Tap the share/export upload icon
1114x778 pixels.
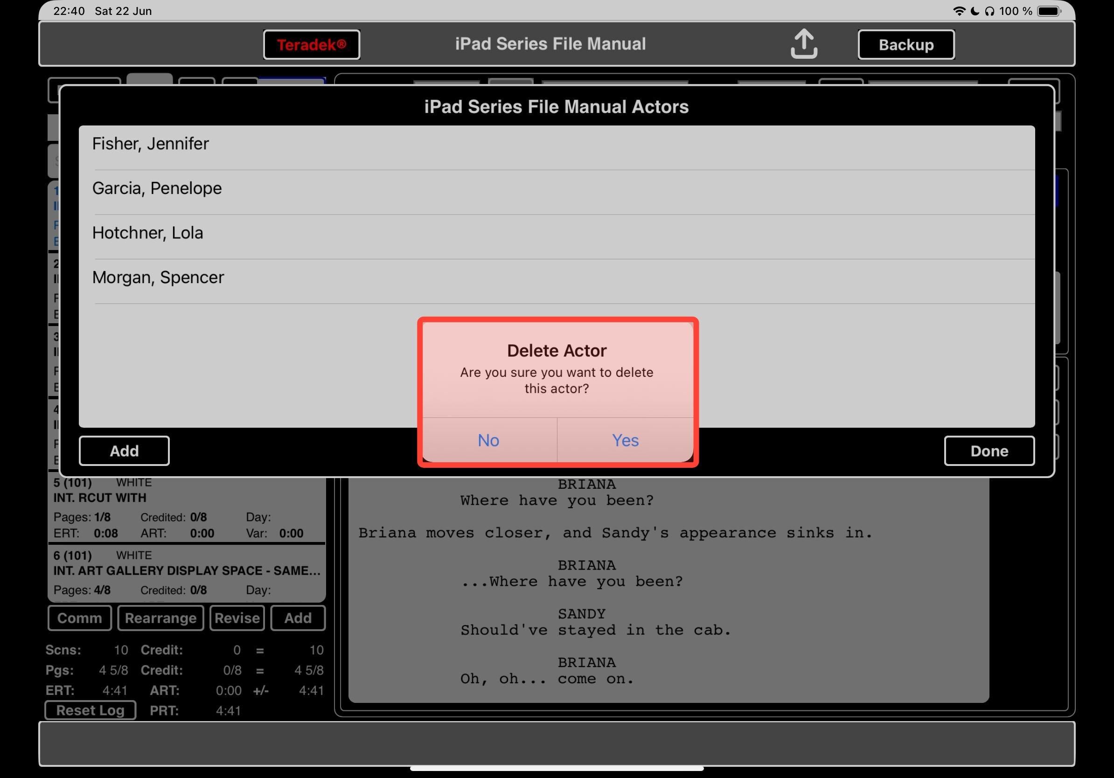[803, 44]
